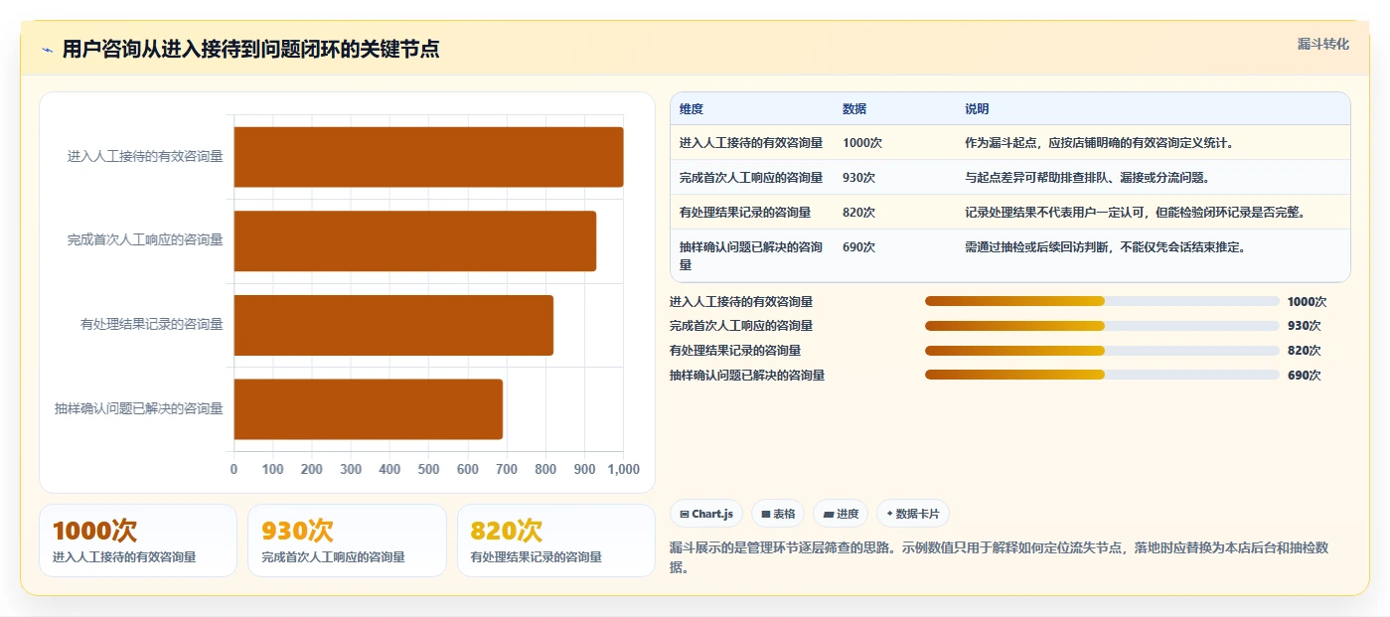This screenshot has width=1390, height=617.
Task: Click the 1000次 value beside the progress bar
Action: coord(1307,302)
